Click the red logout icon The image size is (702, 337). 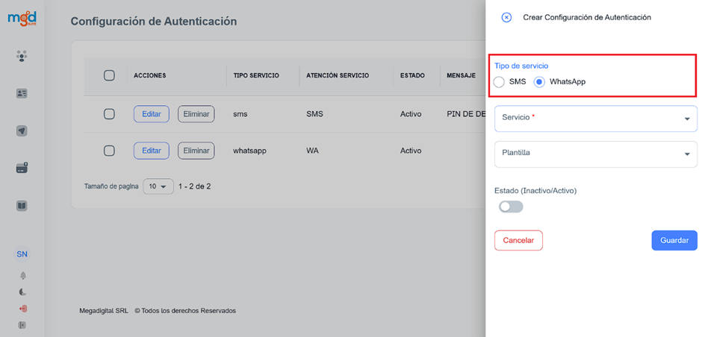pyautogui.click(x=22, y=309)
